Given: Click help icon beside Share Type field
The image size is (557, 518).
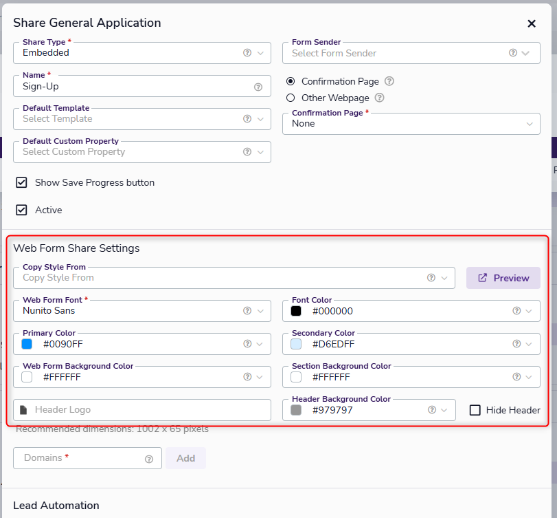Looking at the screenshot, I should [x=247, y=53].
